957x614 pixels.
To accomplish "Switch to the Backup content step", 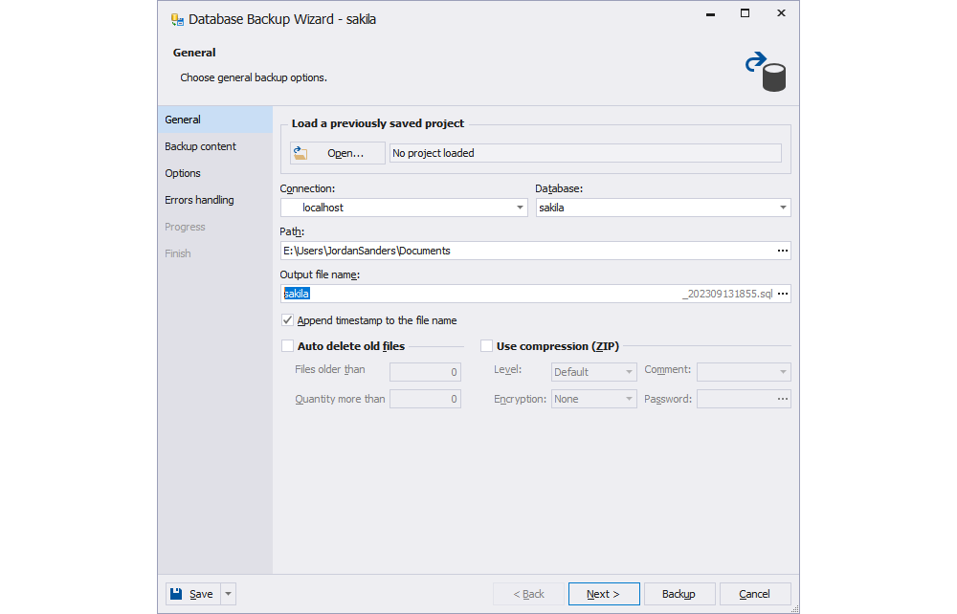I will (200, 145).
